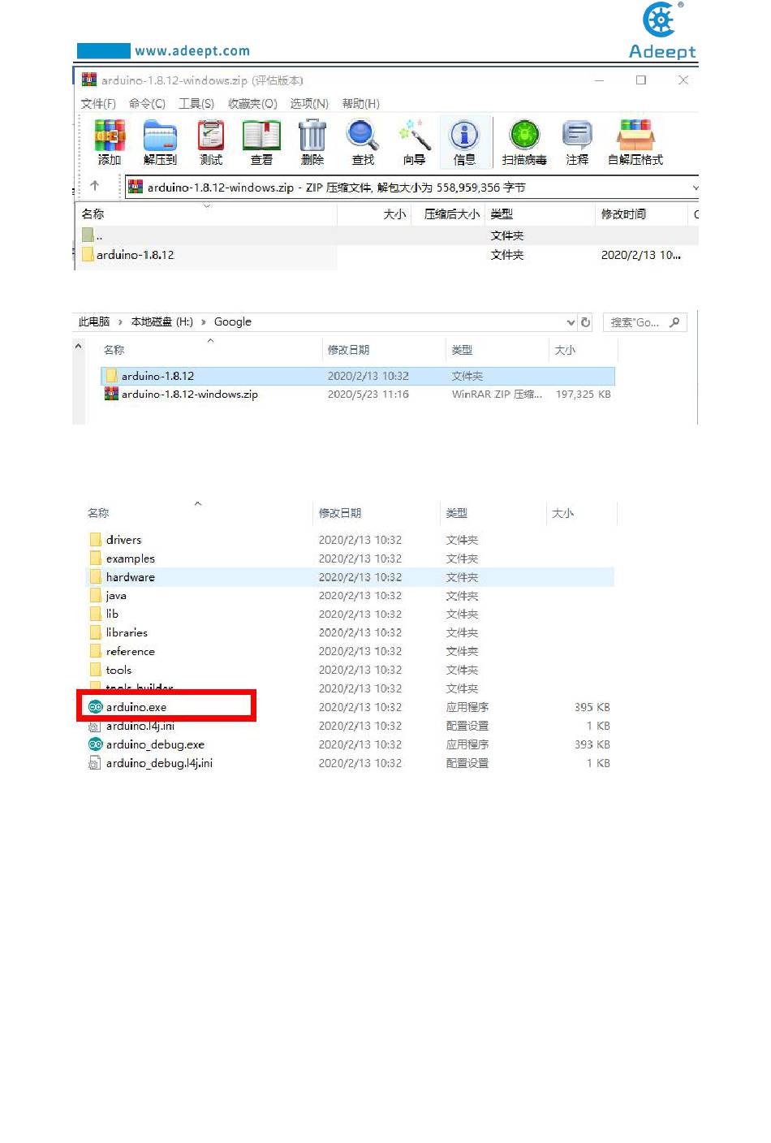
Task: Open the 工具(S) menu
Action: 196,104
